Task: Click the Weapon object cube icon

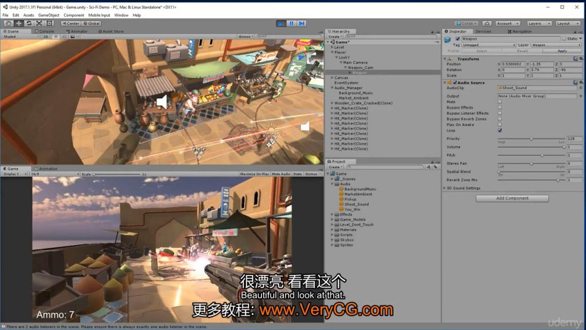Action: pos(448,40)
